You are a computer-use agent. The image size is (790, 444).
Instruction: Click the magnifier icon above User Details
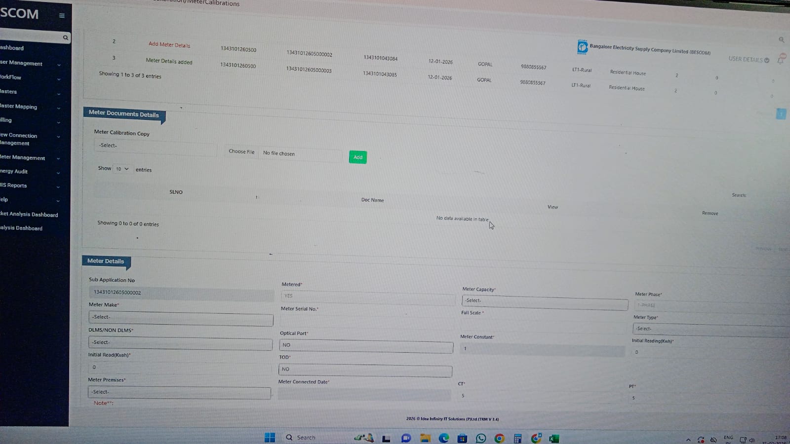click(781, 39)
